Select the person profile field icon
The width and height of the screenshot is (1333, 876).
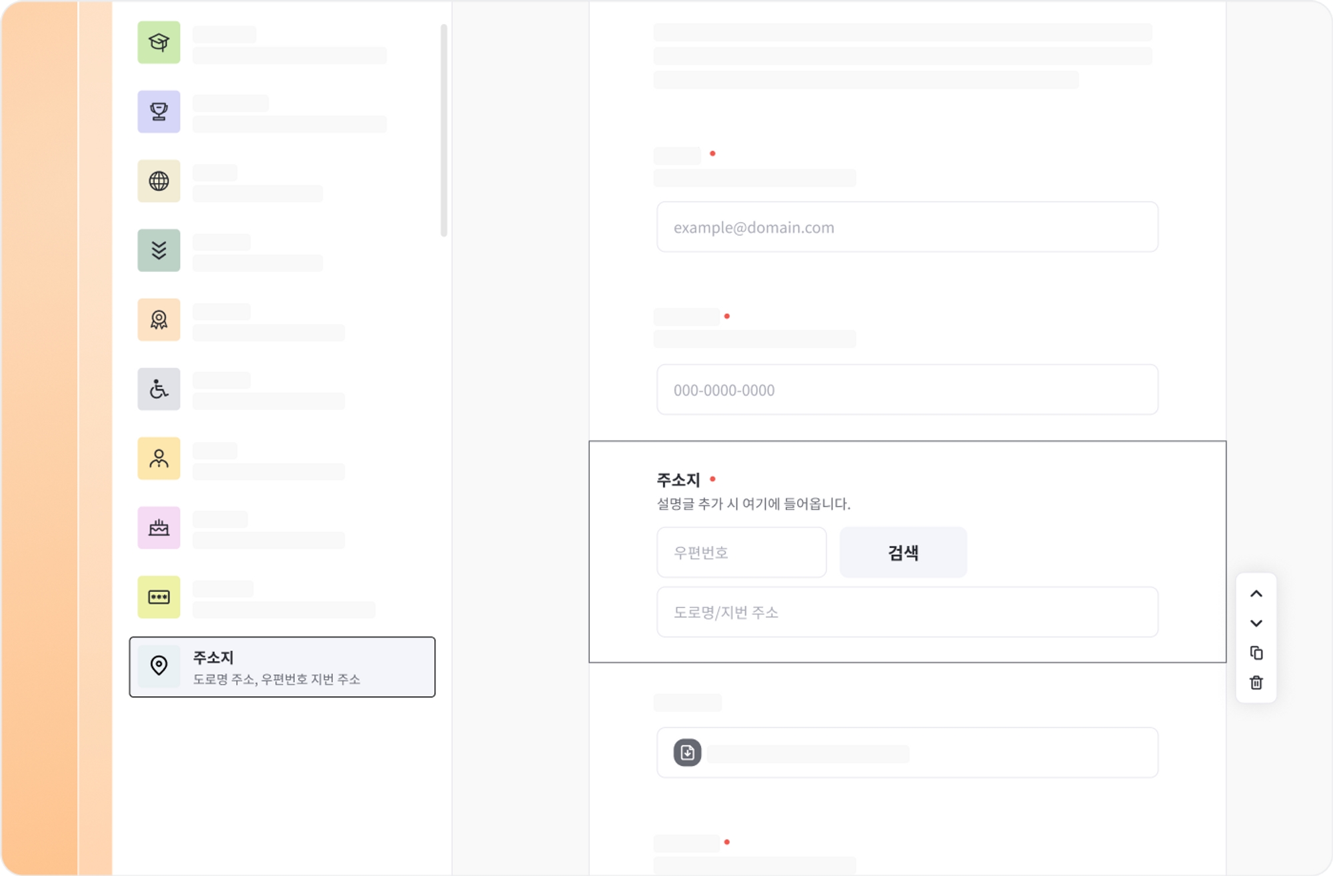tap(159, 459)
